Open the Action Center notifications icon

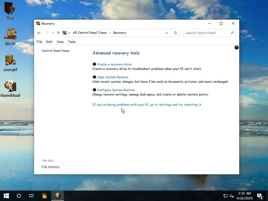pos(260,196)
